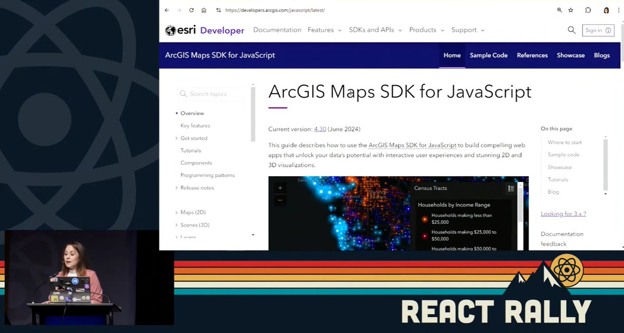Open the browser zoom magnifier icon
Viewport: 624px width, 333px height.
point(560,10)
